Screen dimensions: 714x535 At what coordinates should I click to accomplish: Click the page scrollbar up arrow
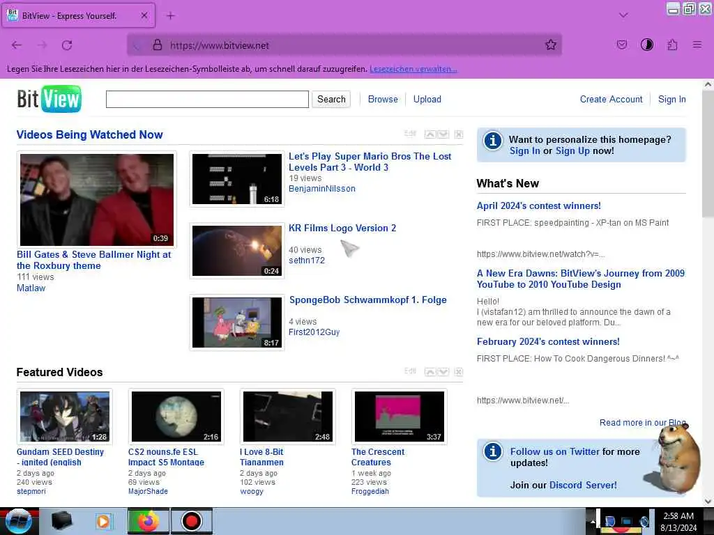coord(708,84)
